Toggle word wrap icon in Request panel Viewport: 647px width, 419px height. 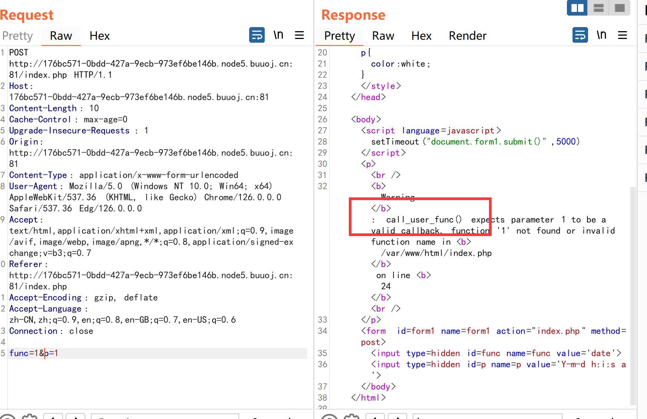click(257, 35)
